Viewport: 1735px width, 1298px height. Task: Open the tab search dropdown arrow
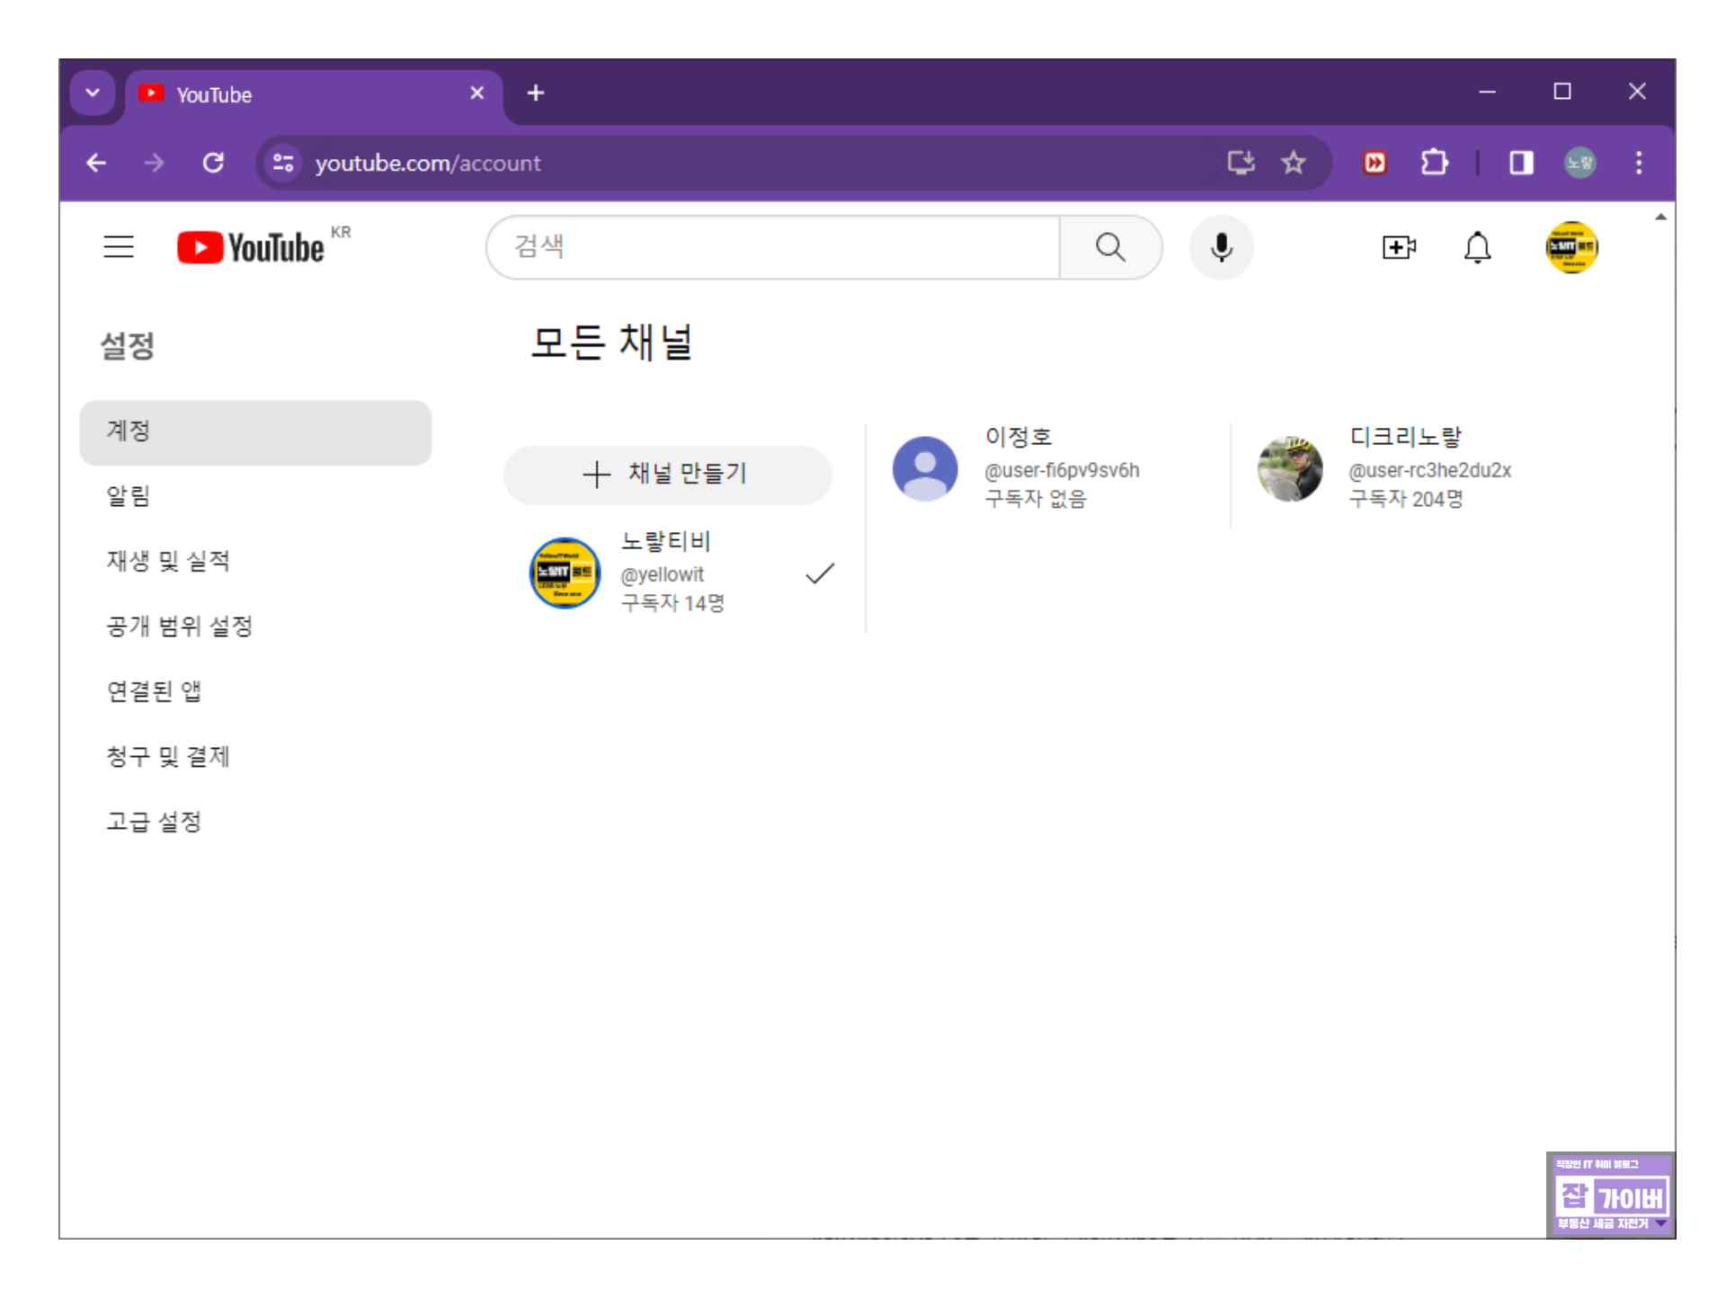[x=93, y=93]
